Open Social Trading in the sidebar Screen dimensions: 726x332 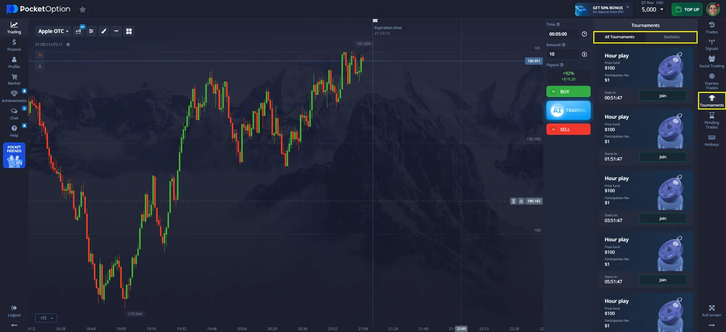coord(711,62)
